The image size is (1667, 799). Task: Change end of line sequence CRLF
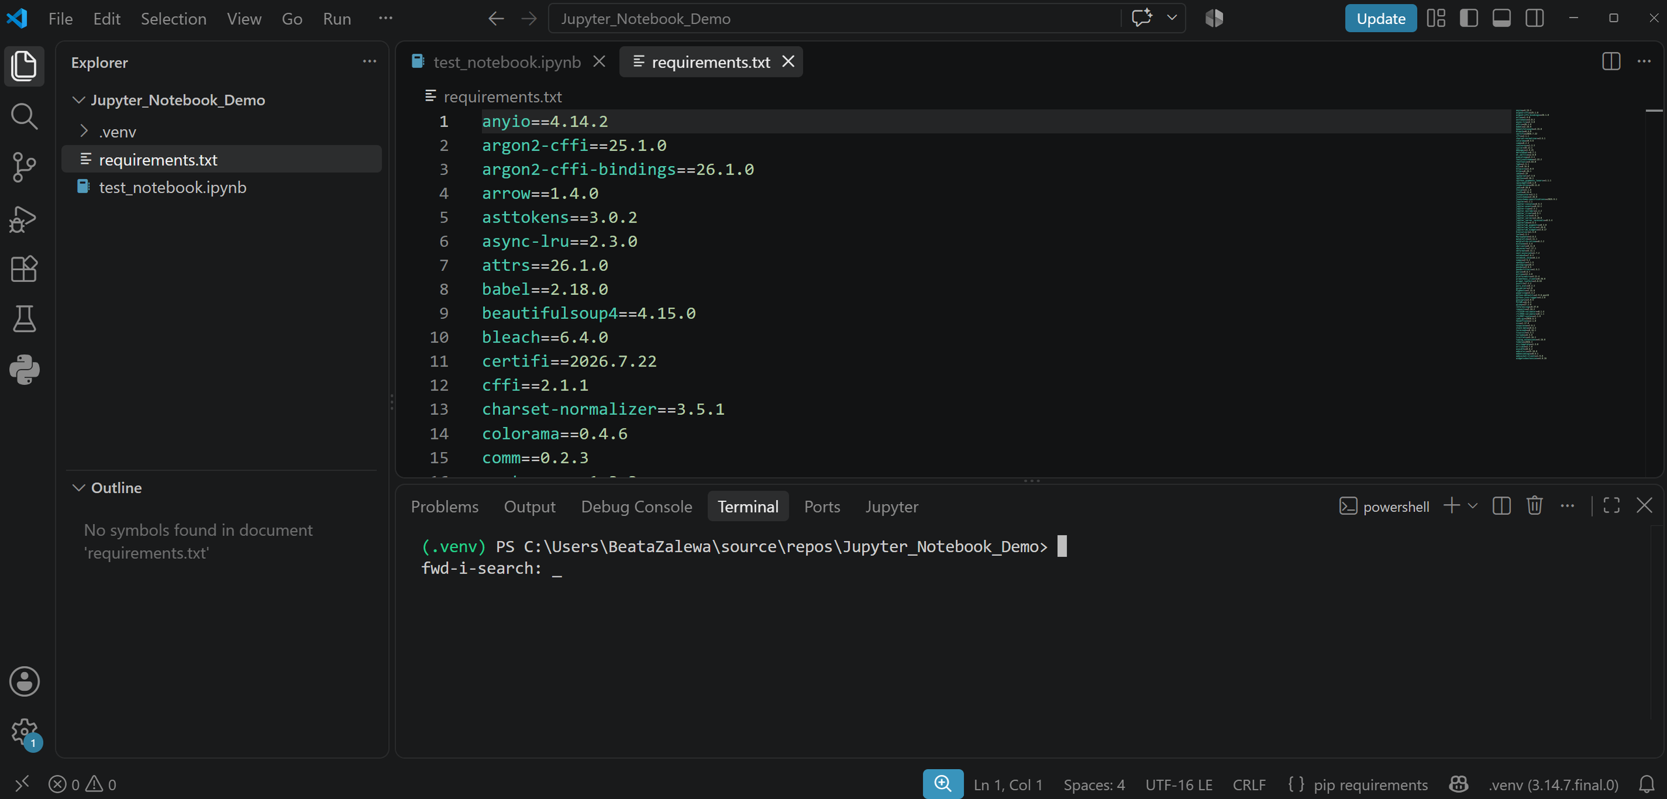1249,784
